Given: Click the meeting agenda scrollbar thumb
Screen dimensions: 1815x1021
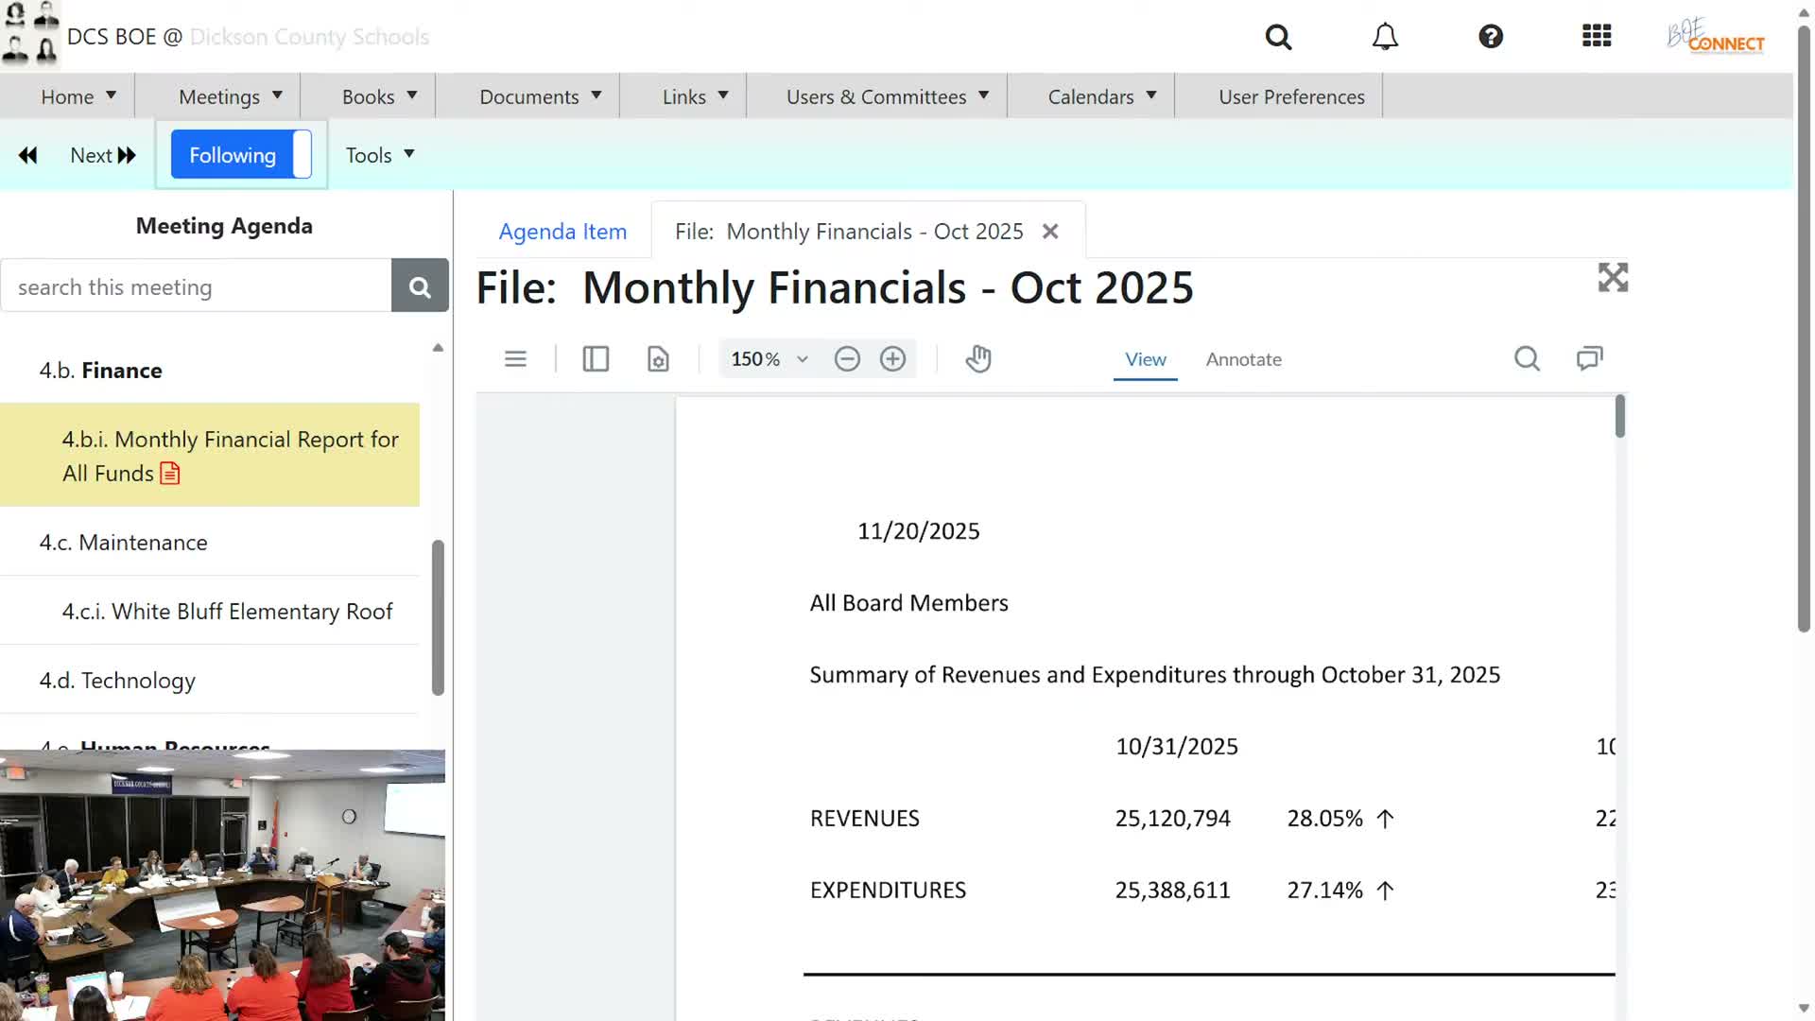Looking at the screenshot, I should pyautogui.click(x=438, y=616).
